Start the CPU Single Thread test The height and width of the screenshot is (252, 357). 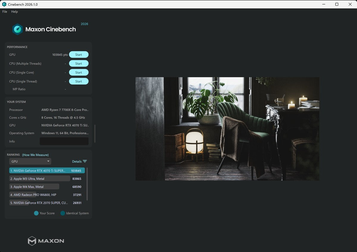coord(79,81)
